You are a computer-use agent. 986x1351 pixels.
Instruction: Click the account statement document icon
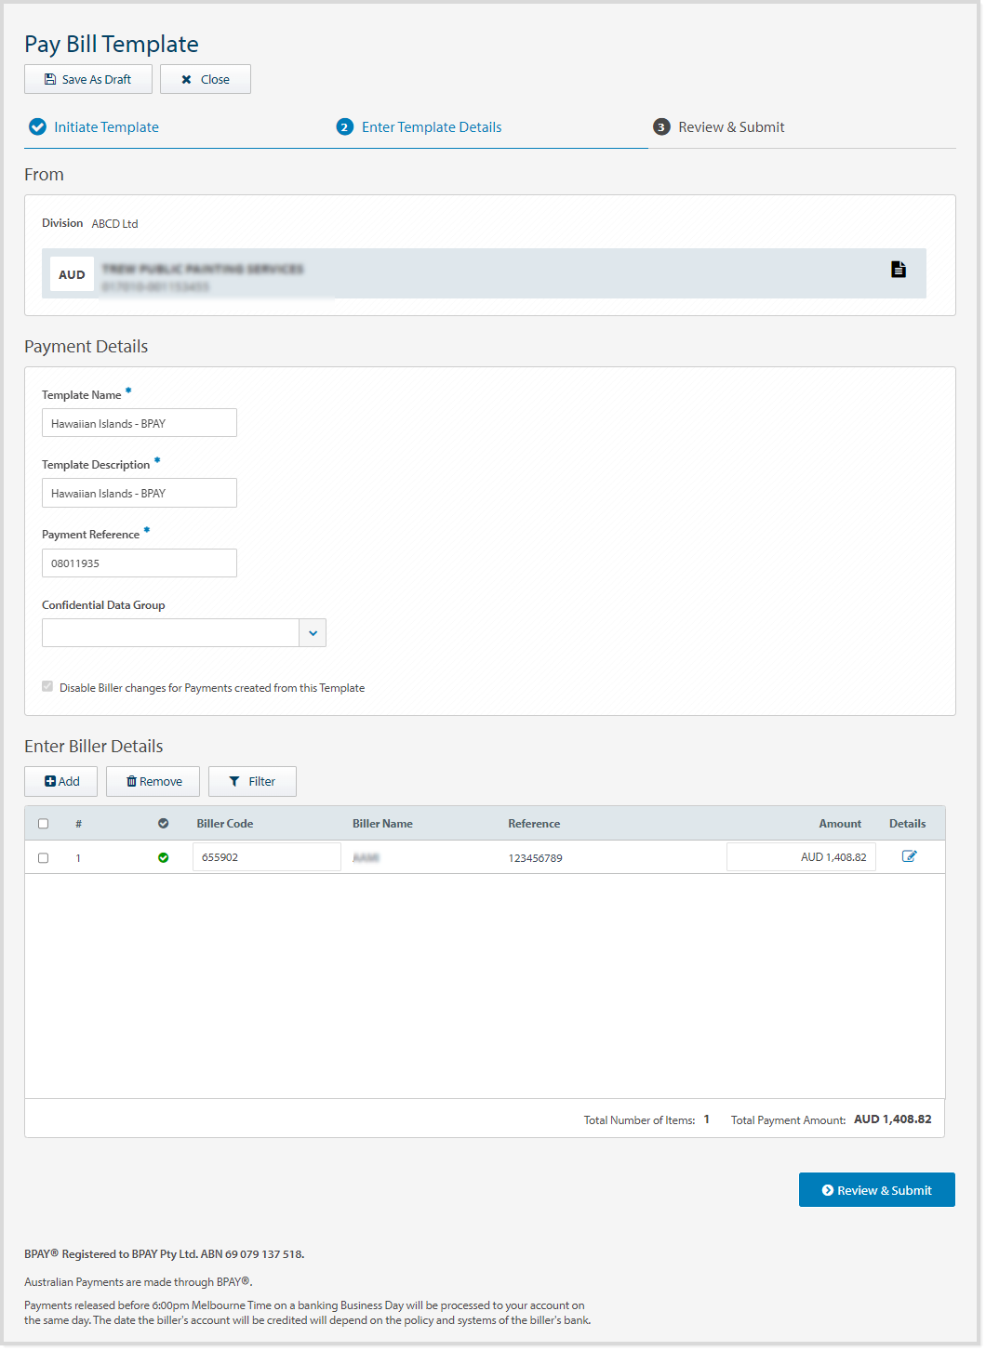point(898,270)
